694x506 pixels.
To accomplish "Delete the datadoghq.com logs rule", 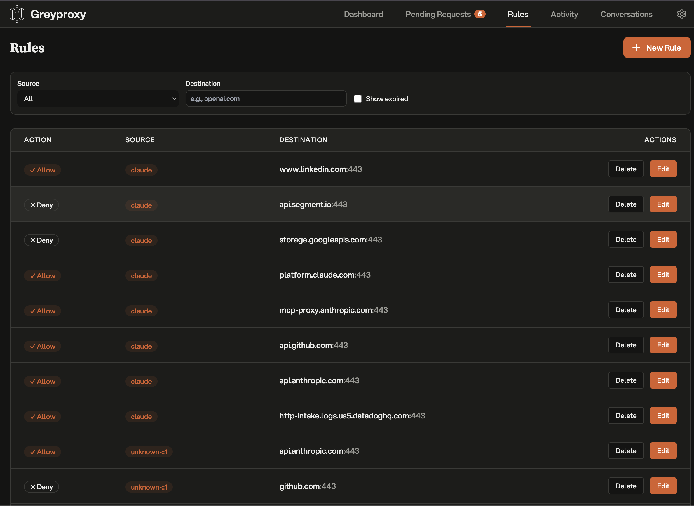I will pyautogui.click(x=626, y=415).
